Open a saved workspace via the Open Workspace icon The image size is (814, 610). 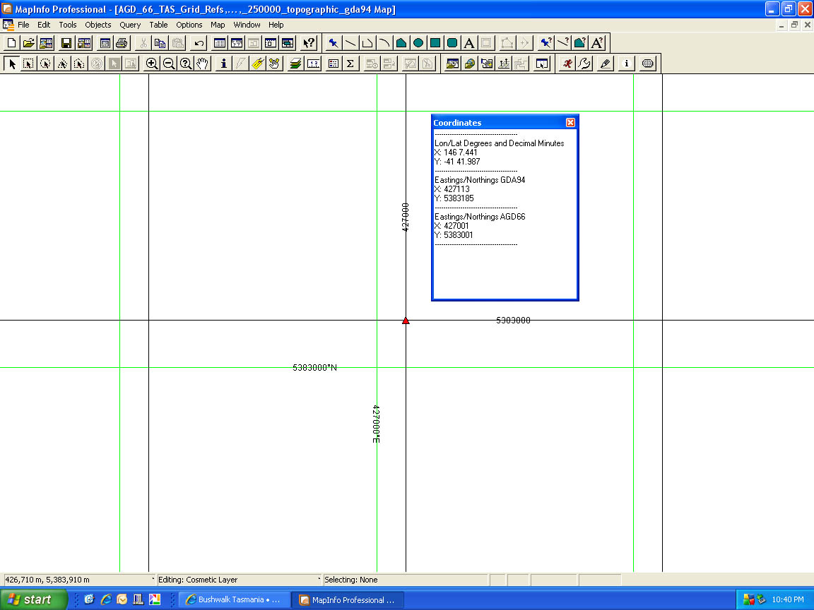pyautogui.click(x=46, y=43)
